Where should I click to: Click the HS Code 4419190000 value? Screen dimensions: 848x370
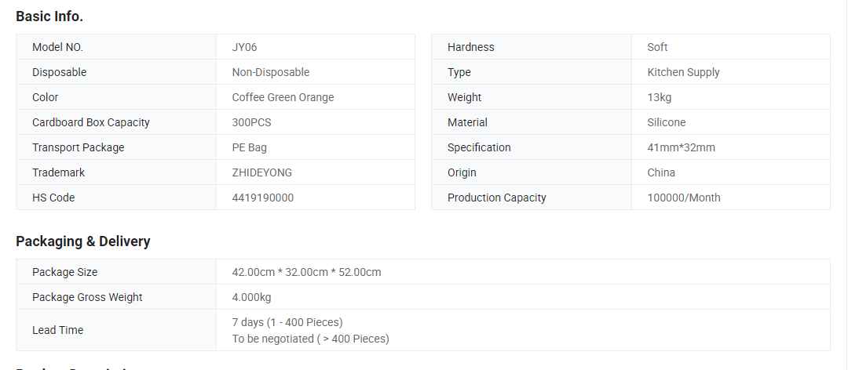[x=263, y=198]
